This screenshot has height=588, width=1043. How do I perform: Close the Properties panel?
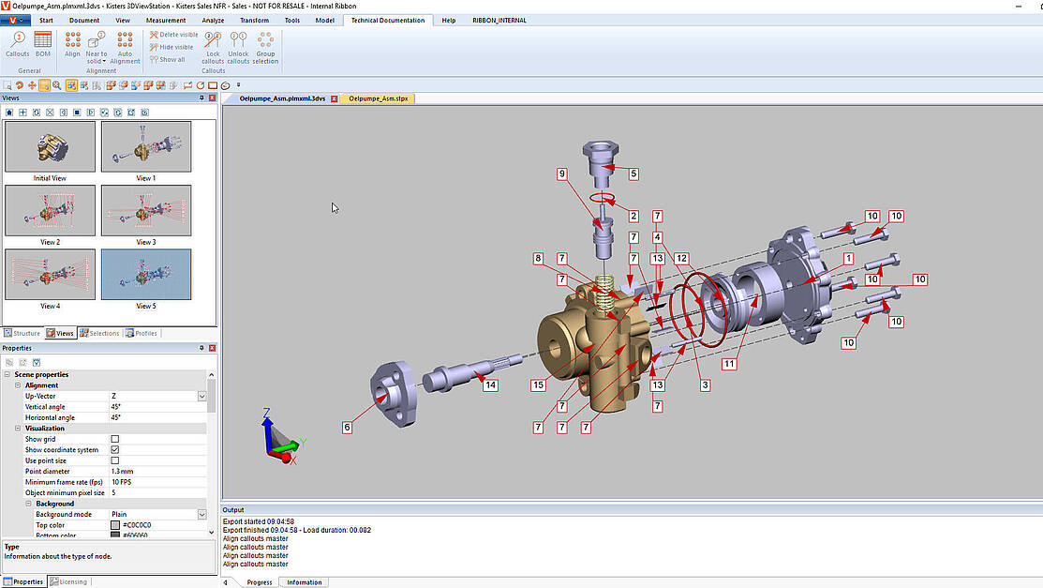[212, 348]
